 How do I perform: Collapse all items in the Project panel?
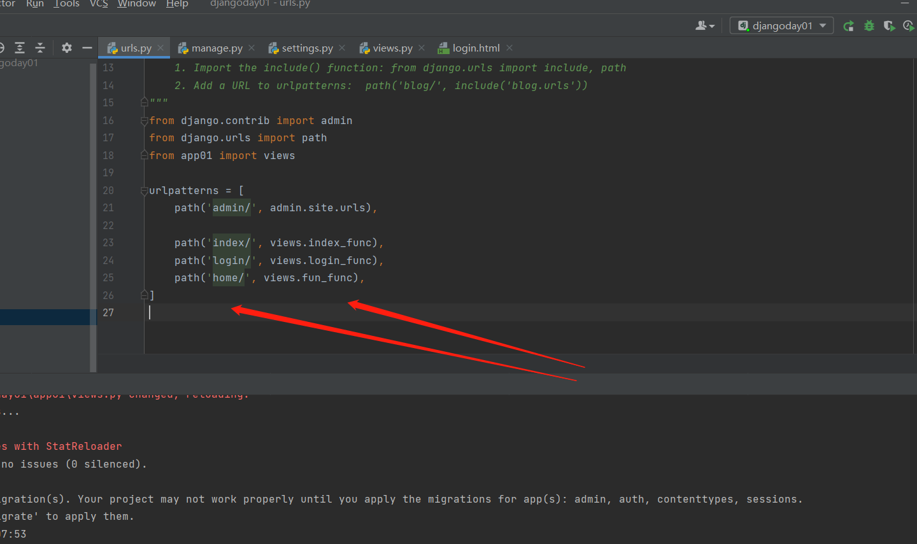point(40,48)
